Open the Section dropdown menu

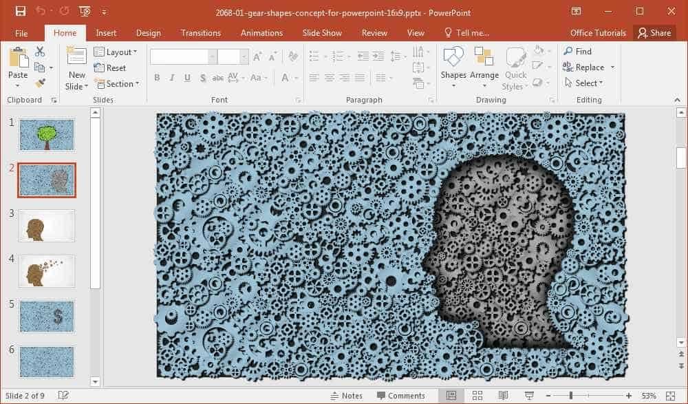coord(117,83)
